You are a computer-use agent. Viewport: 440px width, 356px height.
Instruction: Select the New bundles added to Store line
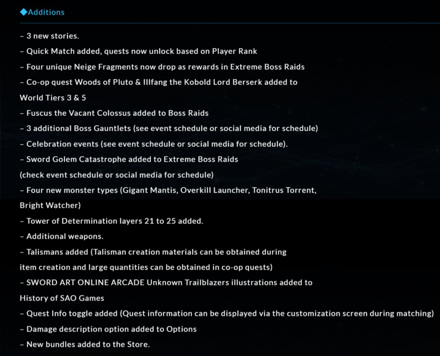tap(85, 344)
